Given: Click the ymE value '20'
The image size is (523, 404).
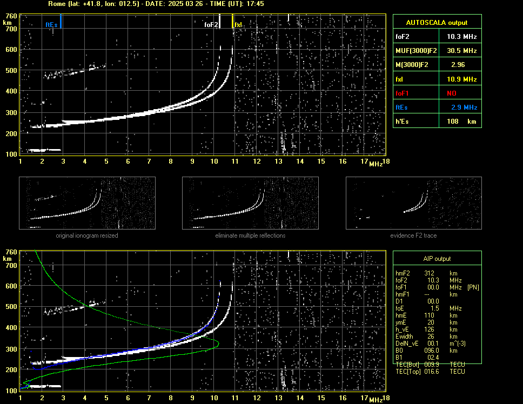Looking at the screenshot, I should tap(431, 322).
